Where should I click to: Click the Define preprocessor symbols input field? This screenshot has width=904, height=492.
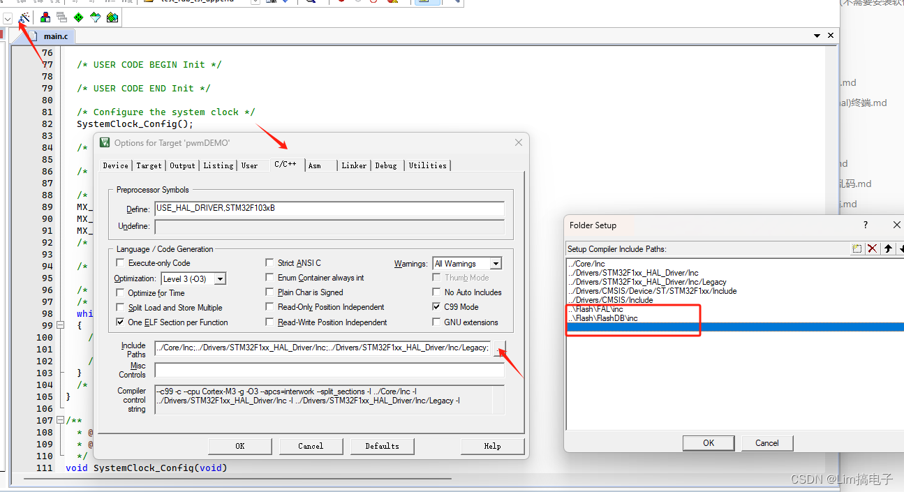pyautogui.click(x=328, y=209)
